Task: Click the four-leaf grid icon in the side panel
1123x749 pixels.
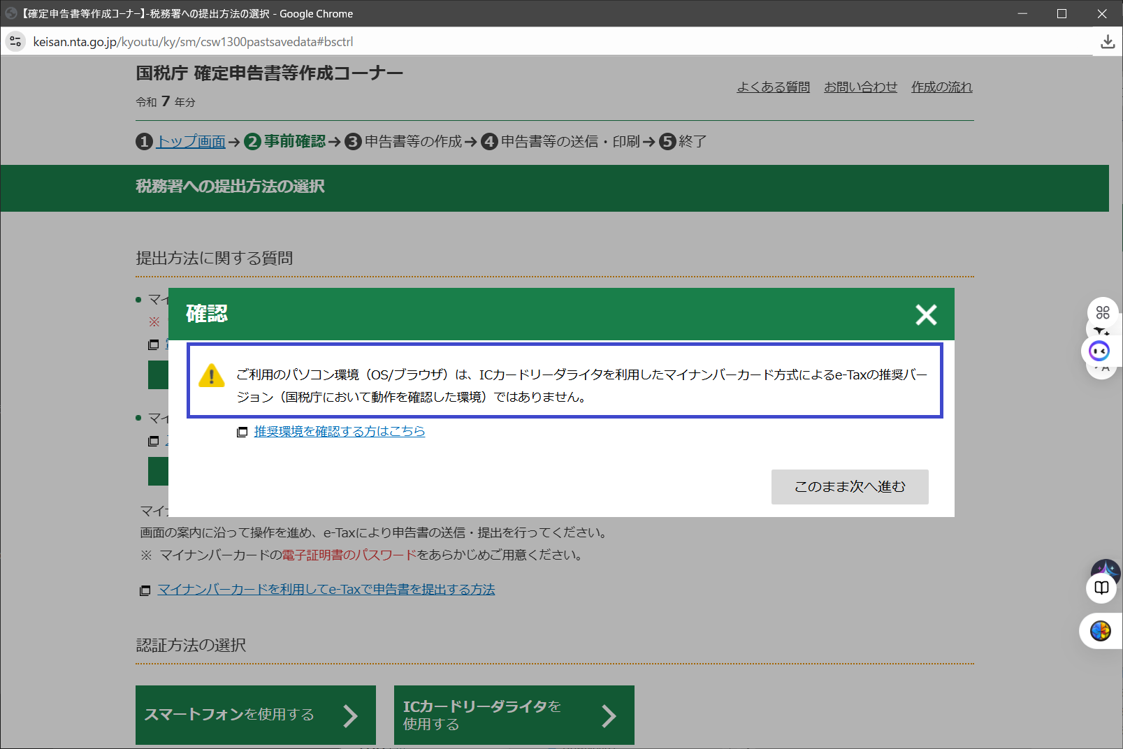Action: pyautogui.click(x=1103, y=312)
